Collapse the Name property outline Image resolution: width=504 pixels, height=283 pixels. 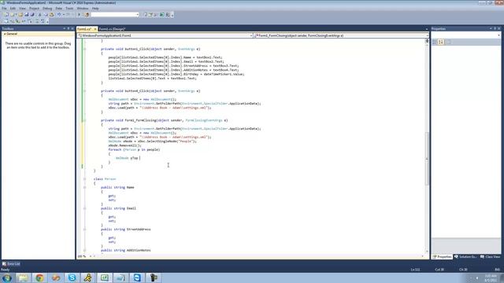pyautogui.click(x=84, y=187)
